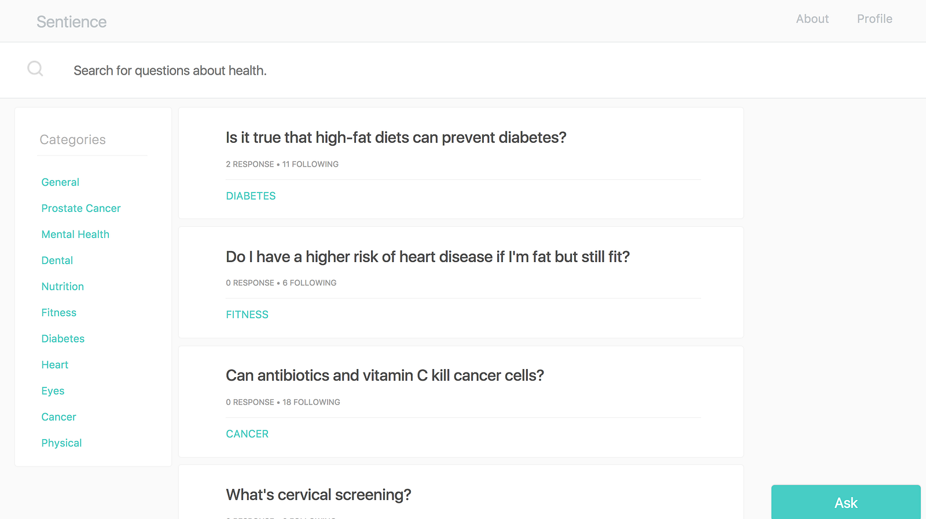926x519 pixels.
Task: Click the FITNESS tag under the heart question
Action: (x=247, y=315)
